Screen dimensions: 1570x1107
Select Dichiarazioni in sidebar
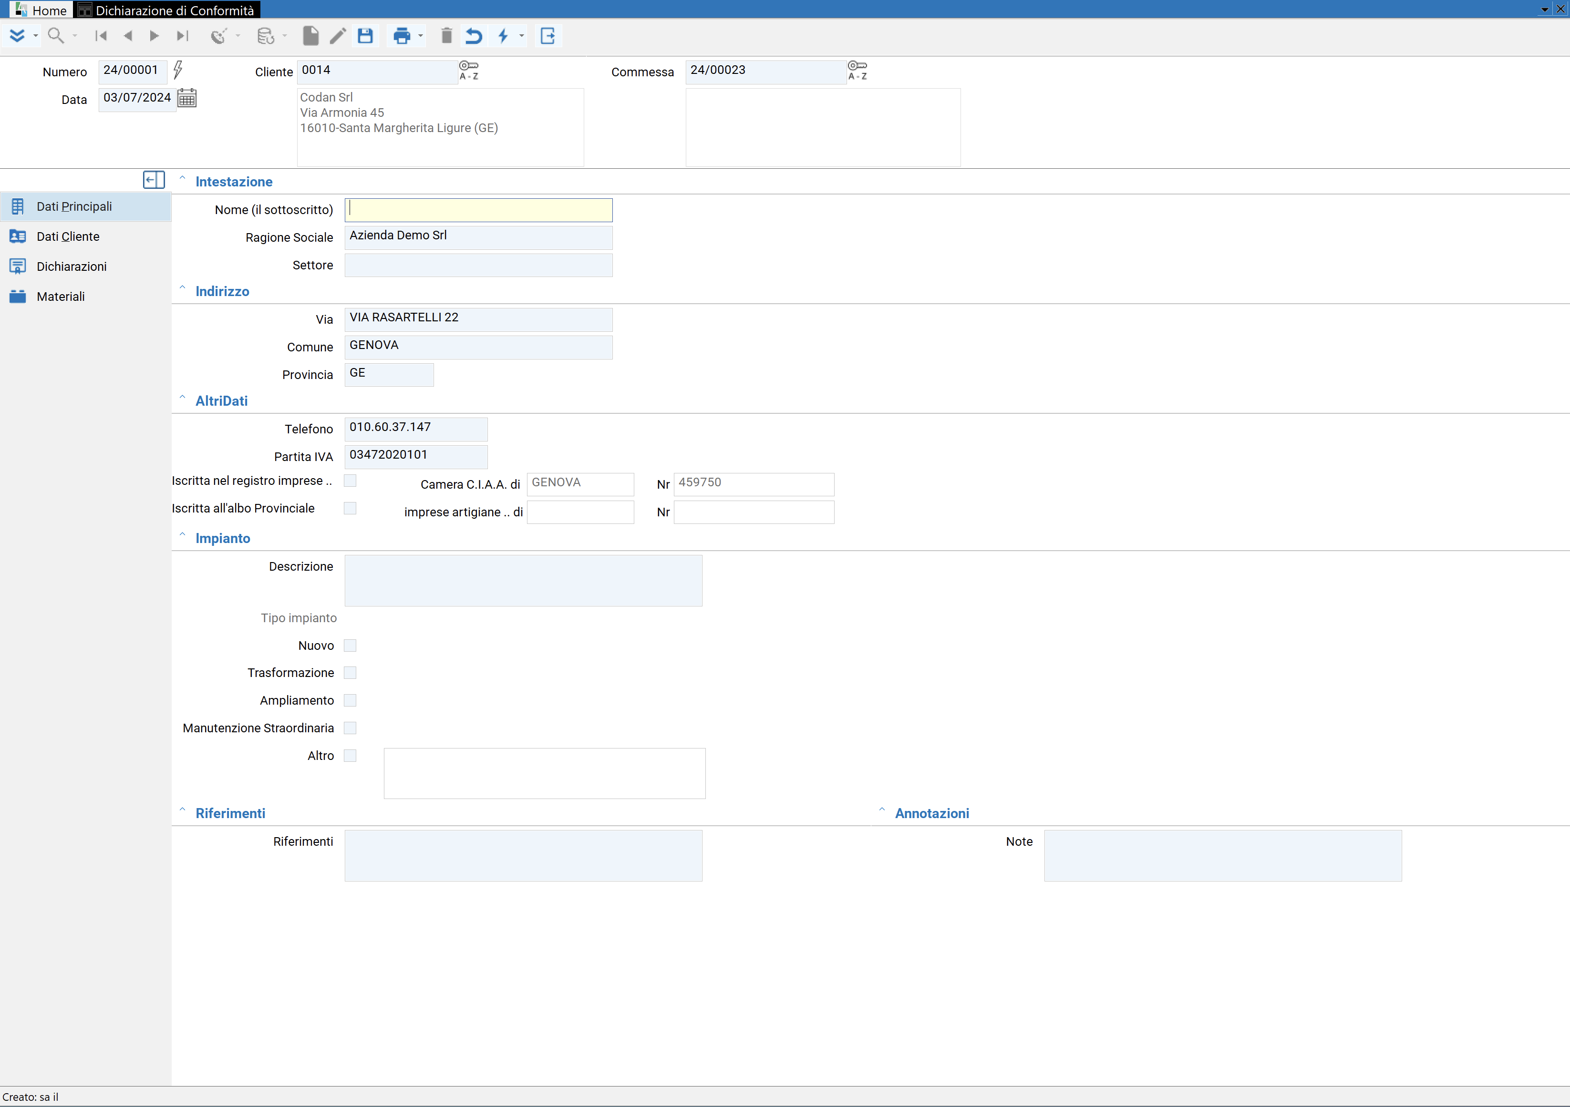[85, 266]
